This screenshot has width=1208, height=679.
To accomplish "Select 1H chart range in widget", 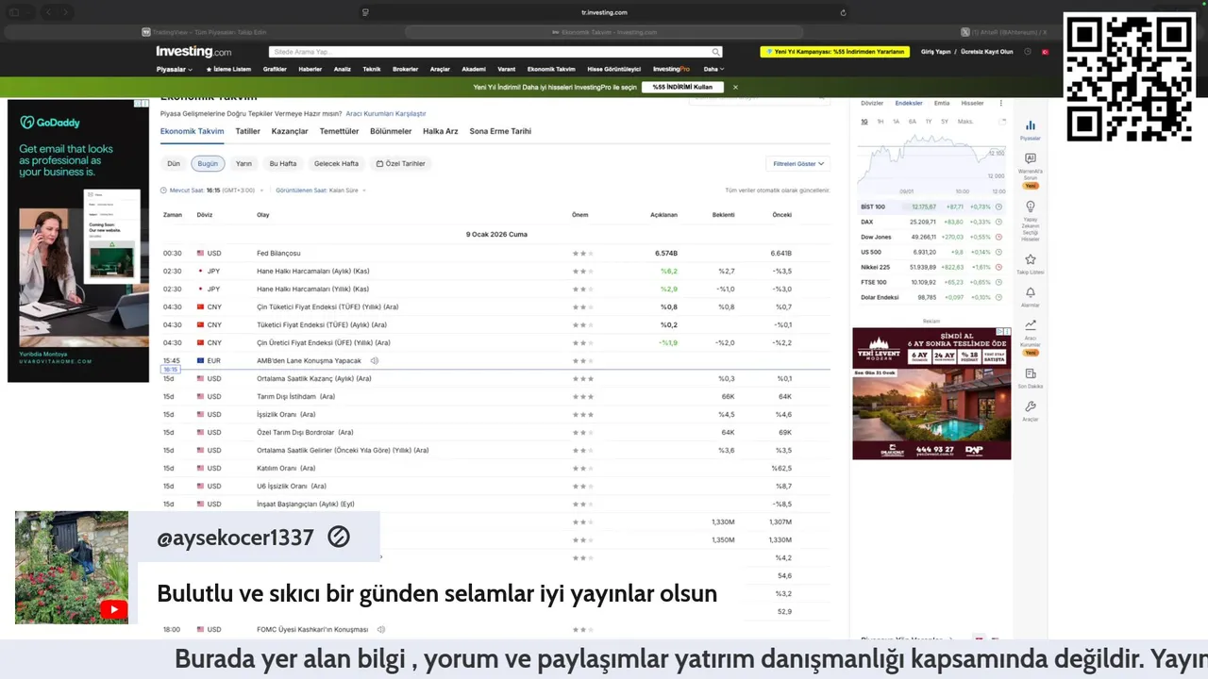I will pyautogui.click(x=881, y=122).
